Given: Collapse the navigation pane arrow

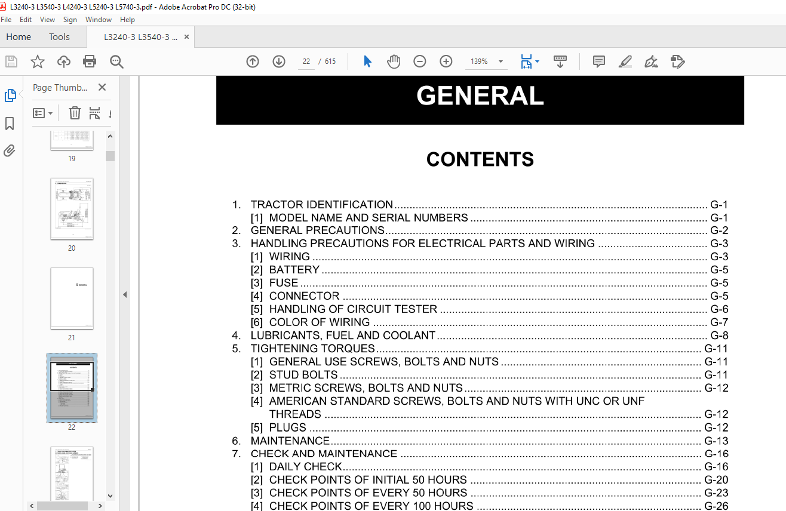Looking at the screenshot, I should click(125, 294).
